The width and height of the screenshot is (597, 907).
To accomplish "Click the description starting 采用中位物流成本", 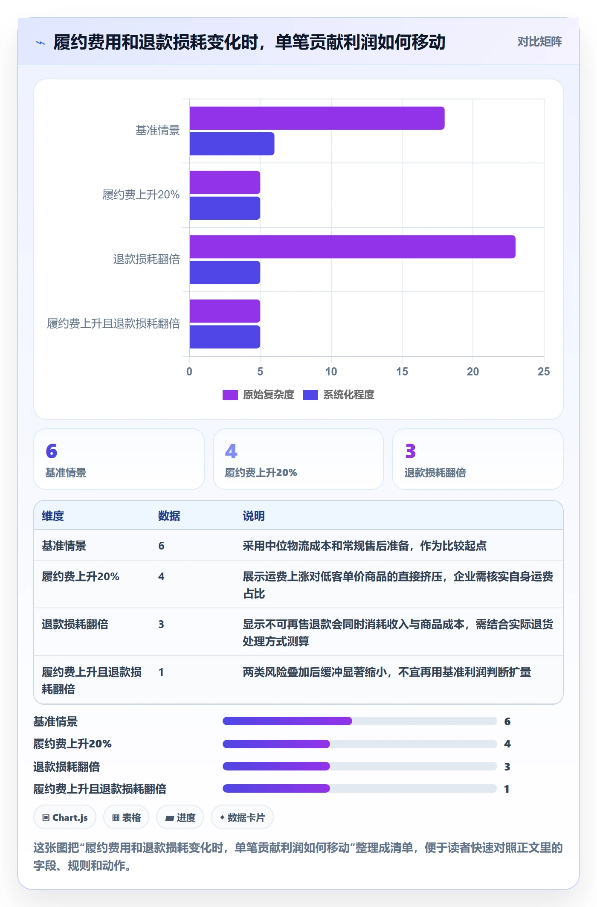I will 365,546.
